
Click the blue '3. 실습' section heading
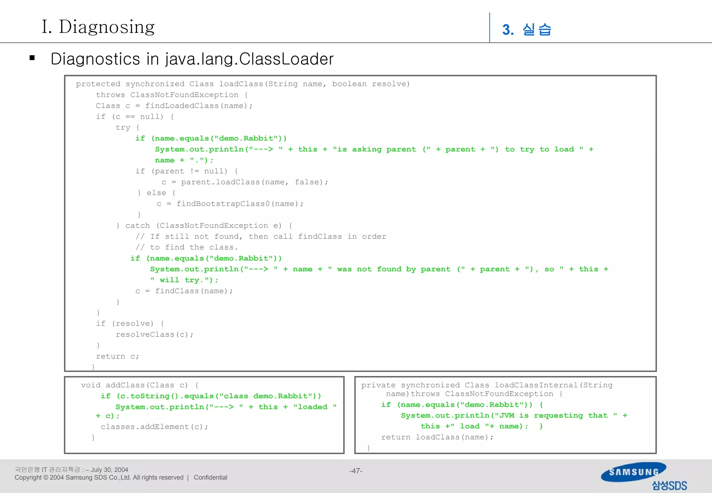(x=526, y=30)
